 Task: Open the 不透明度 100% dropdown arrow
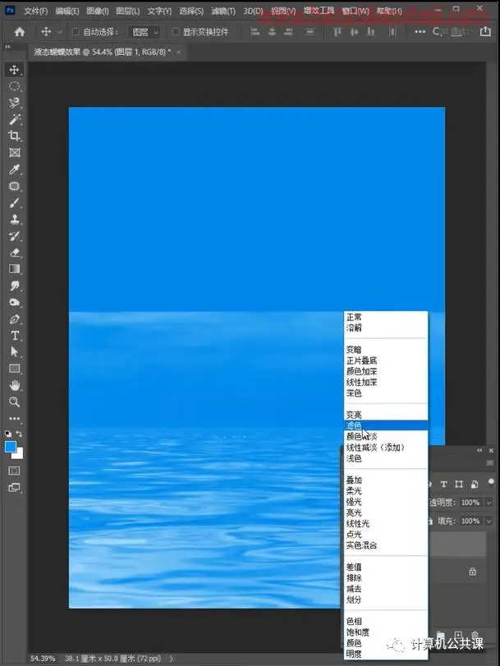point(489,503)
